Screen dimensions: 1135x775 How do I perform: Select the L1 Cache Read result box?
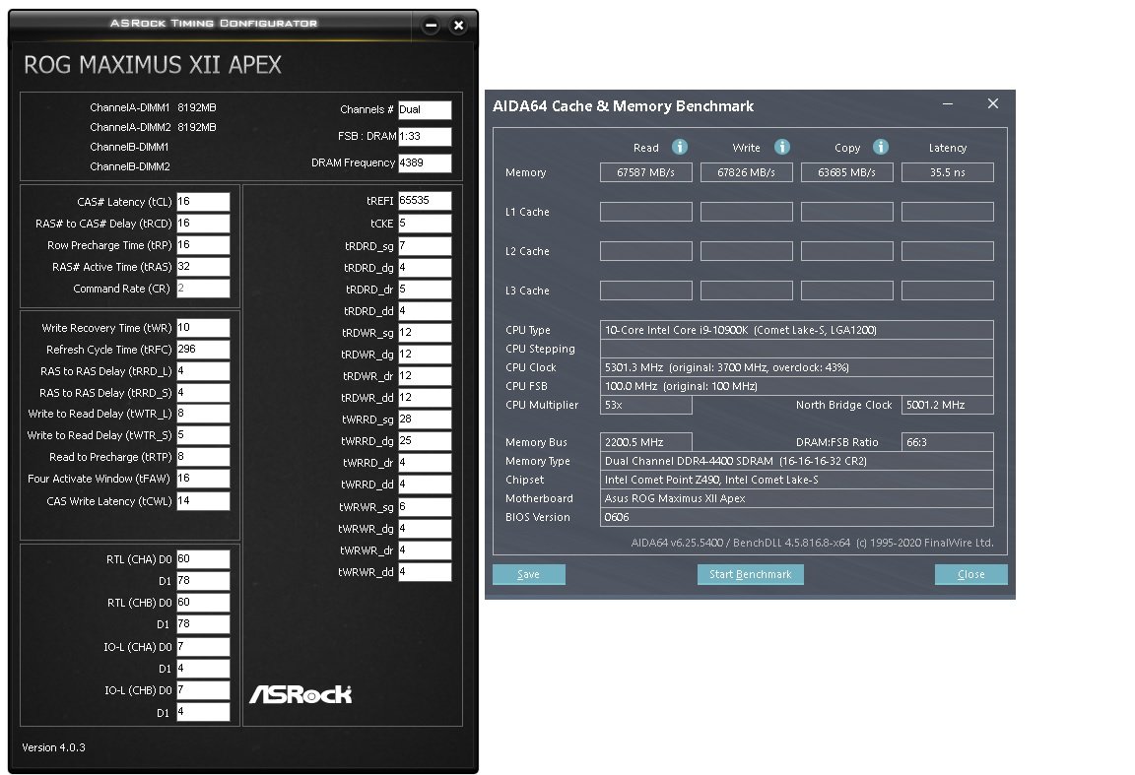[x=645, y=212]
